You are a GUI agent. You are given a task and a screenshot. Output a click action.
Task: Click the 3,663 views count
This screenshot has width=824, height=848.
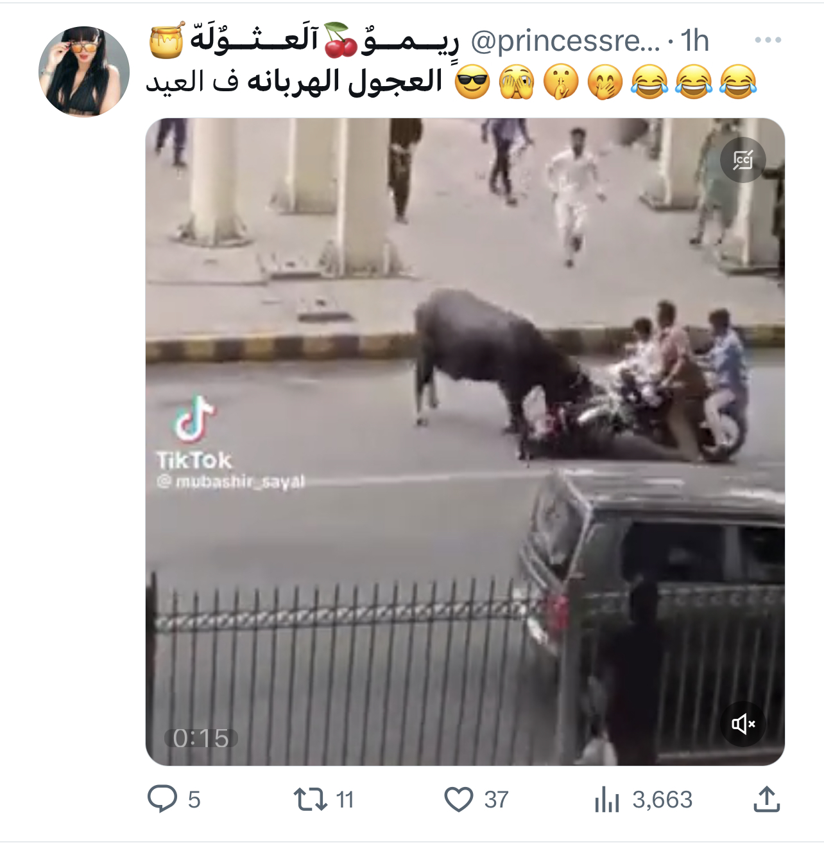663,800
